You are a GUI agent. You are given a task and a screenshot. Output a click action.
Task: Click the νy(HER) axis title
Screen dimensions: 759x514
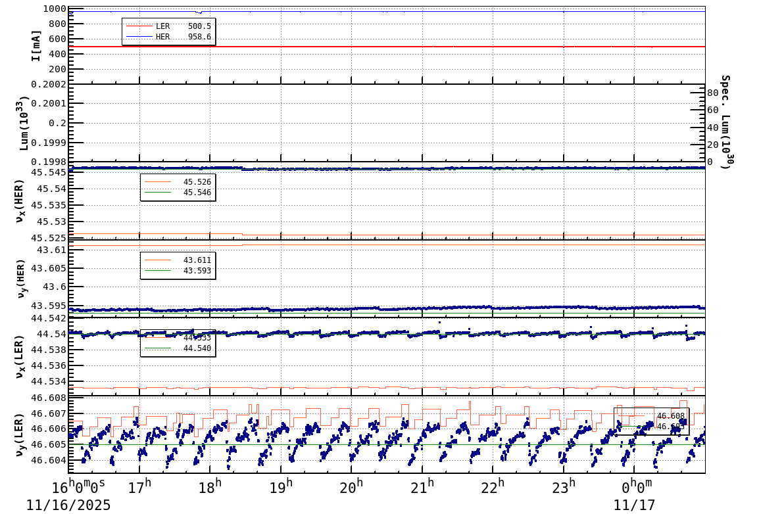click(20, 278)
